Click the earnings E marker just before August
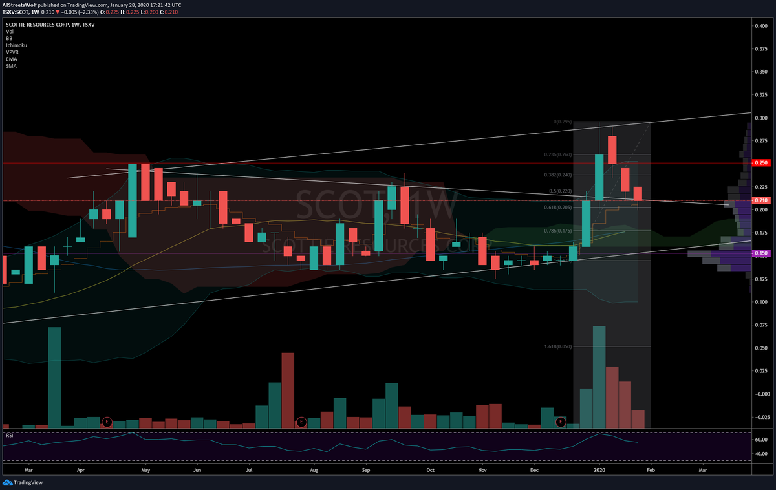This screenshot has height=490, width=776. tap(301, 422)
